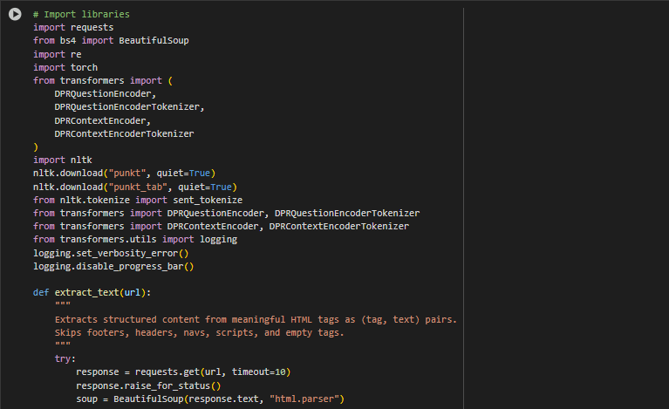Click the indented 'DPRContextEncoderTokenizer' line
Viewport: 669px width, 409px height.
pos(124,134)
